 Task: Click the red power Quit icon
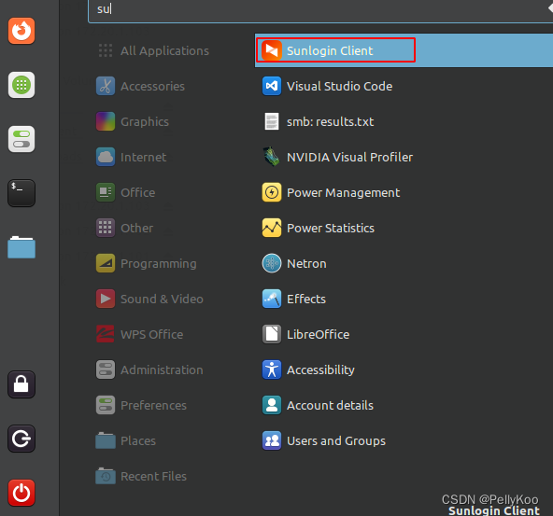coord(21,493)
